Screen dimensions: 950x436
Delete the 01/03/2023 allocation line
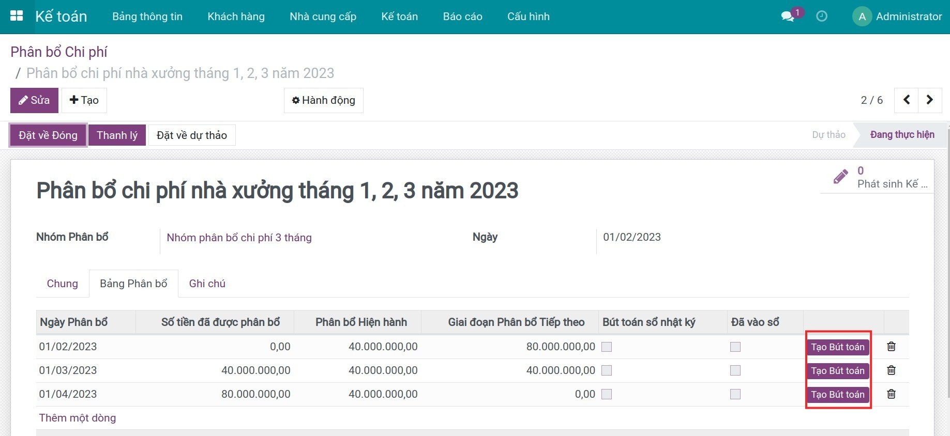[x=891, y=370]
